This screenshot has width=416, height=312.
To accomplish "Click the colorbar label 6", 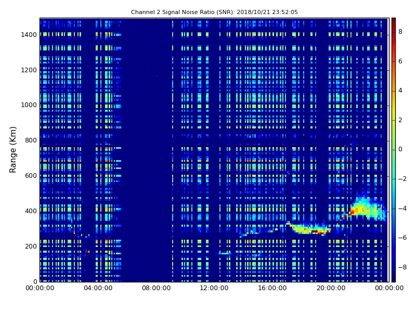I will pos(400,61).
